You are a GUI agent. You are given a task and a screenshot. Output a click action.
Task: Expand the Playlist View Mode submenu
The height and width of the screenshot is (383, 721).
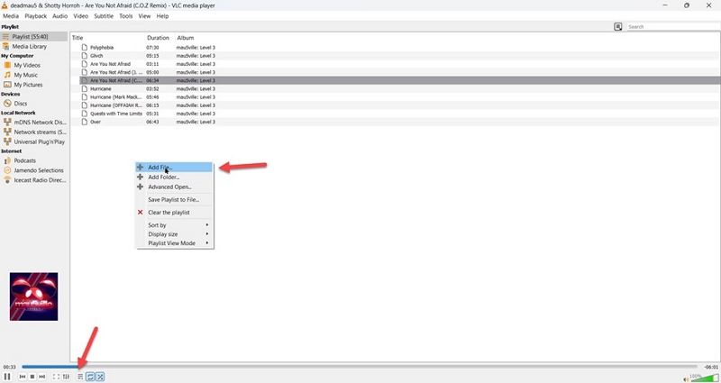point(174,243)
